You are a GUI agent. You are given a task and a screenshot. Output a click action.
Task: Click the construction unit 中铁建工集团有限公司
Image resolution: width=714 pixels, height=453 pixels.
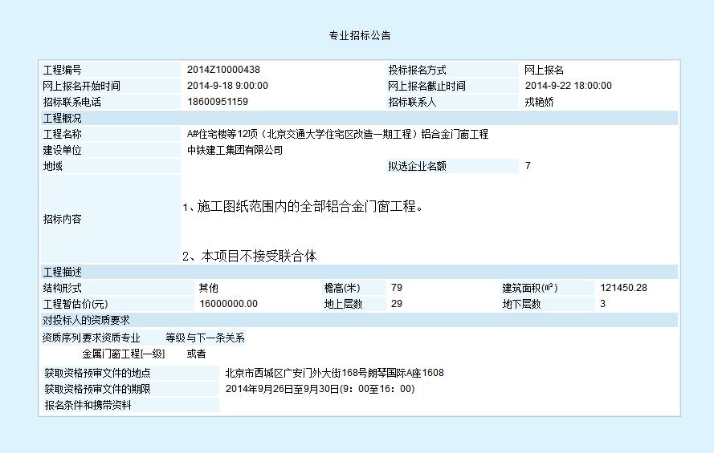click(x=235, y=150)
